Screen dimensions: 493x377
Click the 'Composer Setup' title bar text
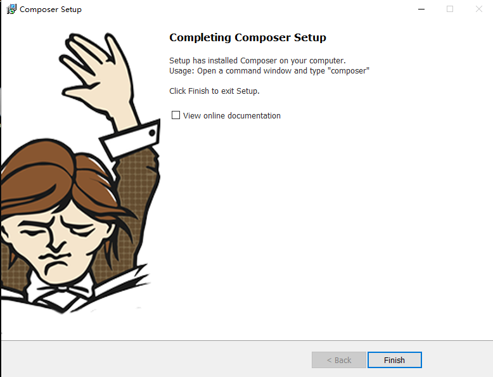coord(51,10)
